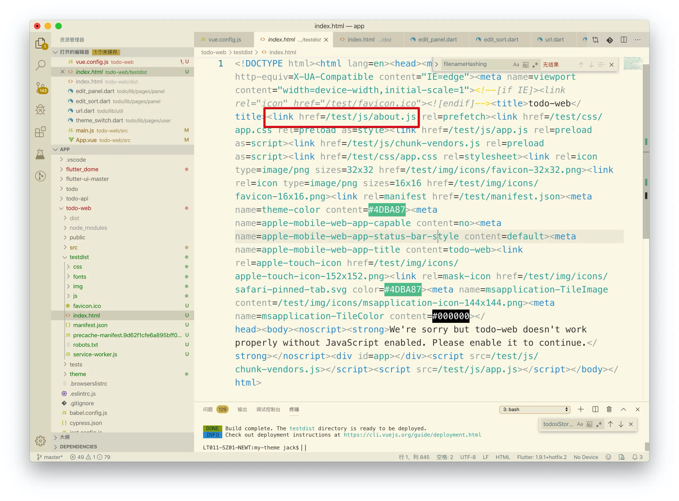679x501 pixels.
Task: Open the Search view in activity bar
Action: 40,65
